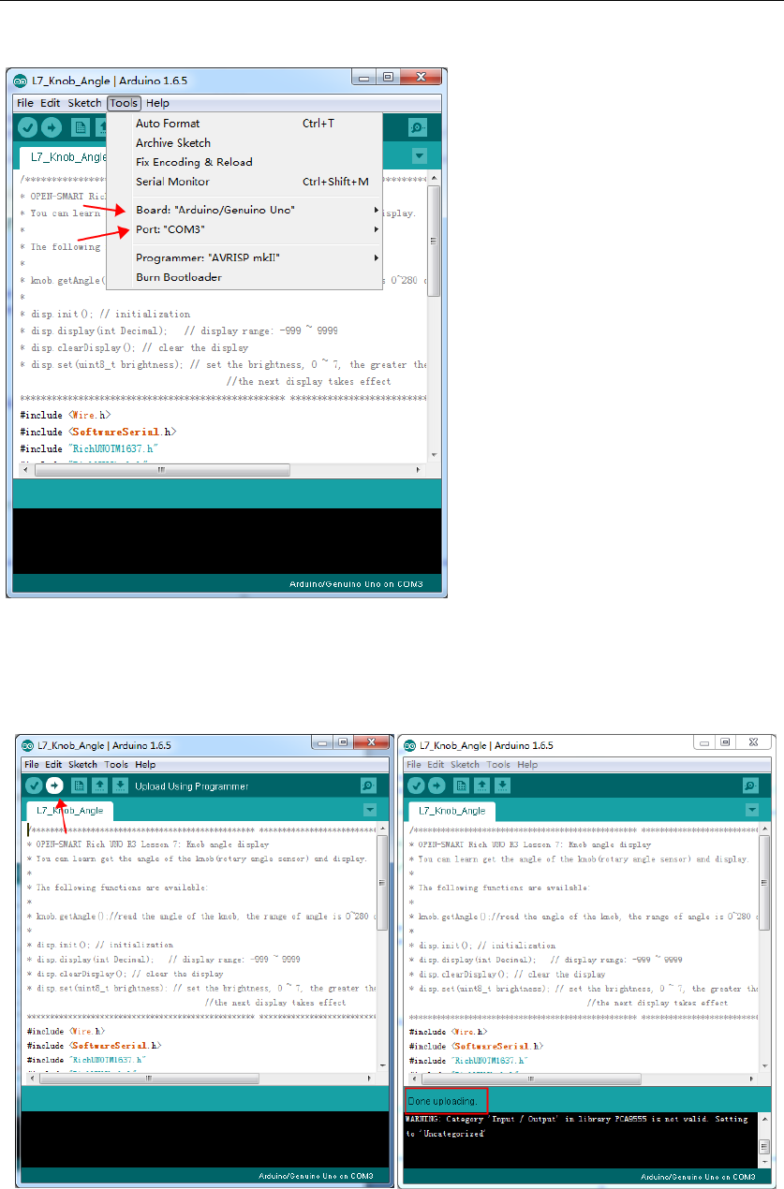
Task: Expand Programmer: "AVRISP mkII" submenu
Action: (x=244, y=257)
